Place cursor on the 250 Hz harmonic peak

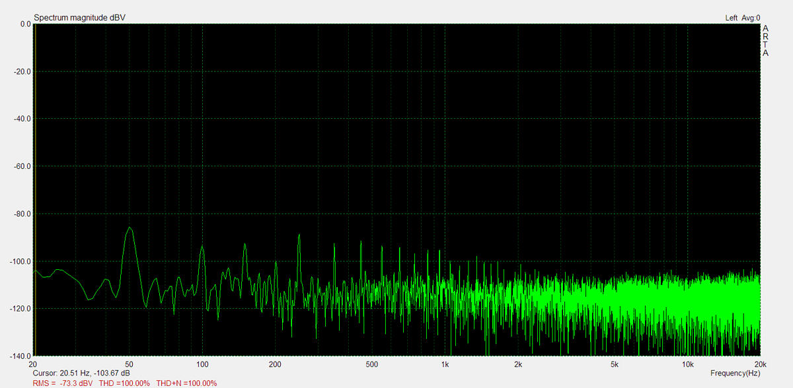click(x=299, y=235)
